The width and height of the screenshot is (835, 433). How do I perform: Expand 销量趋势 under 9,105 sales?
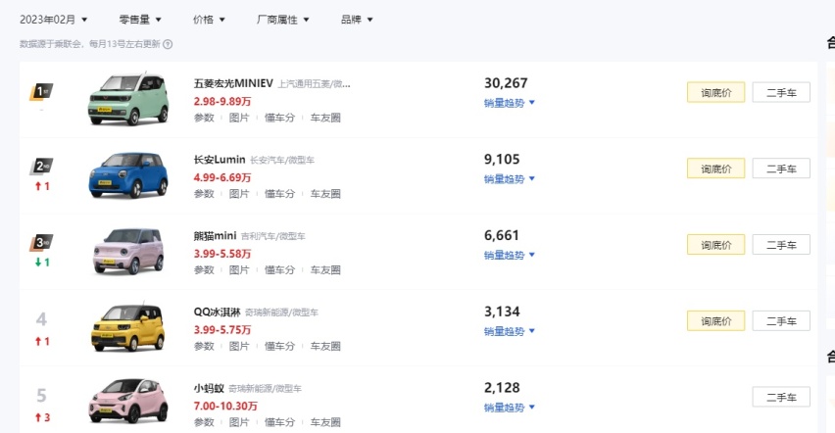pos(509,179)
